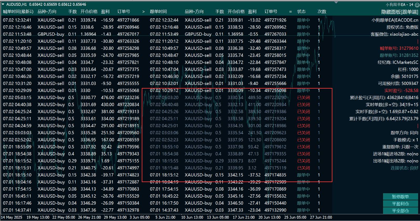Click signal time 07.01 17:54:15
The width and height of the screenshot is (420, 221).
tap(17, 189)
